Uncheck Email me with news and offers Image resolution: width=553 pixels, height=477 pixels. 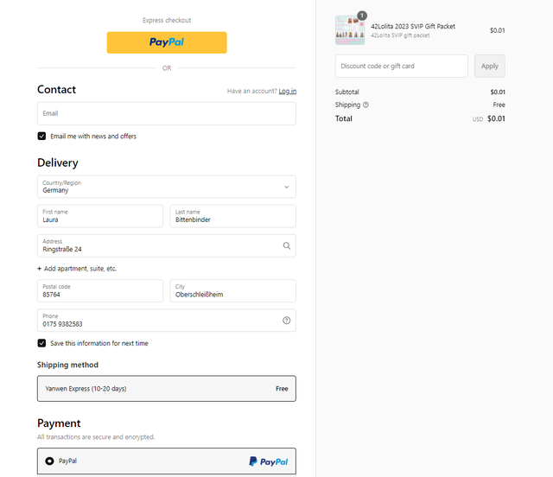[41, 137]
